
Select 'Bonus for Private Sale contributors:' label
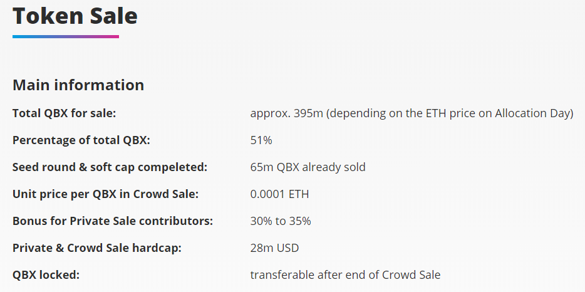tap(113, 221)
